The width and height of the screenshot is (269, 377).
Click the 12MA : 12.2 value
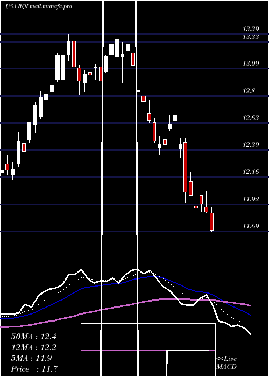coord(33,347)
